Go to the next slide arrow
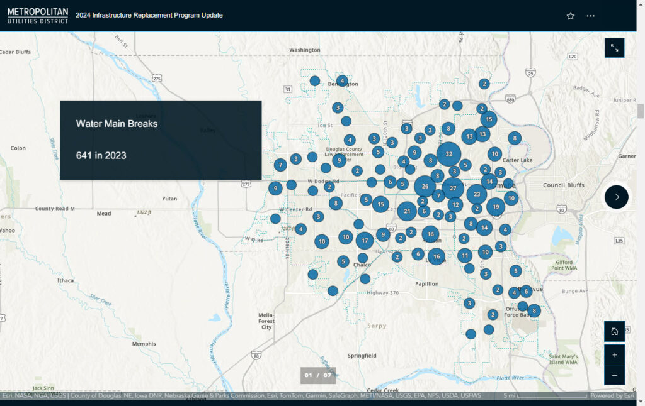 616,197
